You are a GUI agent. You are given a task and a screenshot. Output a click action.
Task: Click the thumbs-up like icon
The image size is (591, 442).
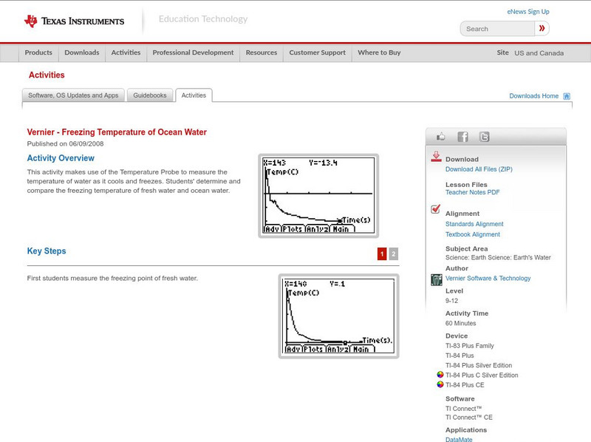tap(441, 137)
